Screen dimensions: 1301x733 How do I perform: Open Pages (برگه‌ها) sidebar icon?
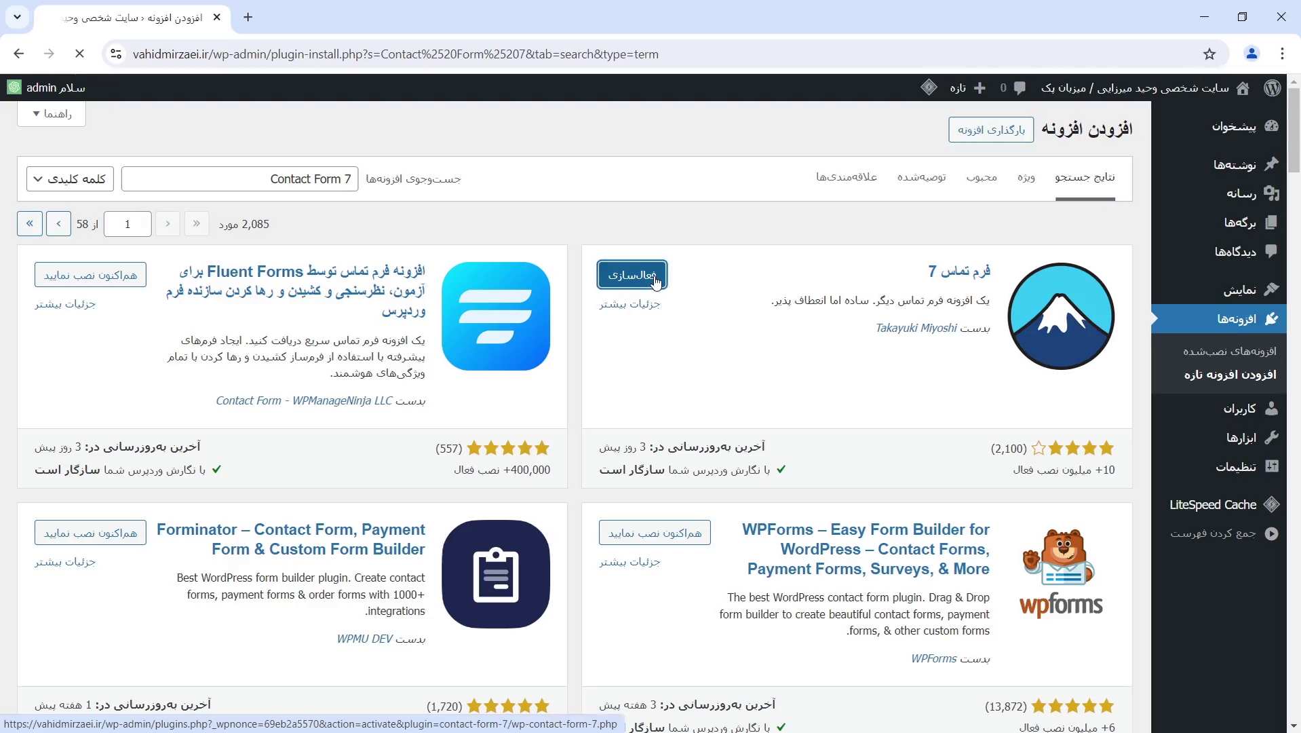pyautogui.click(x=1272, y=223)
